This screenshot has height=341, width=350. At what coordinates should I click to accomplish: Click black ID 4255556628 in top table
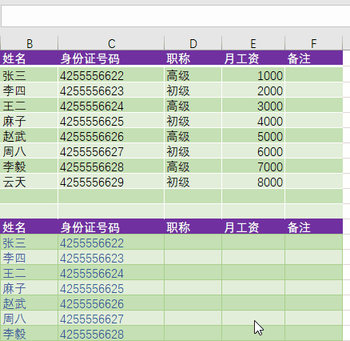(111, 166)
